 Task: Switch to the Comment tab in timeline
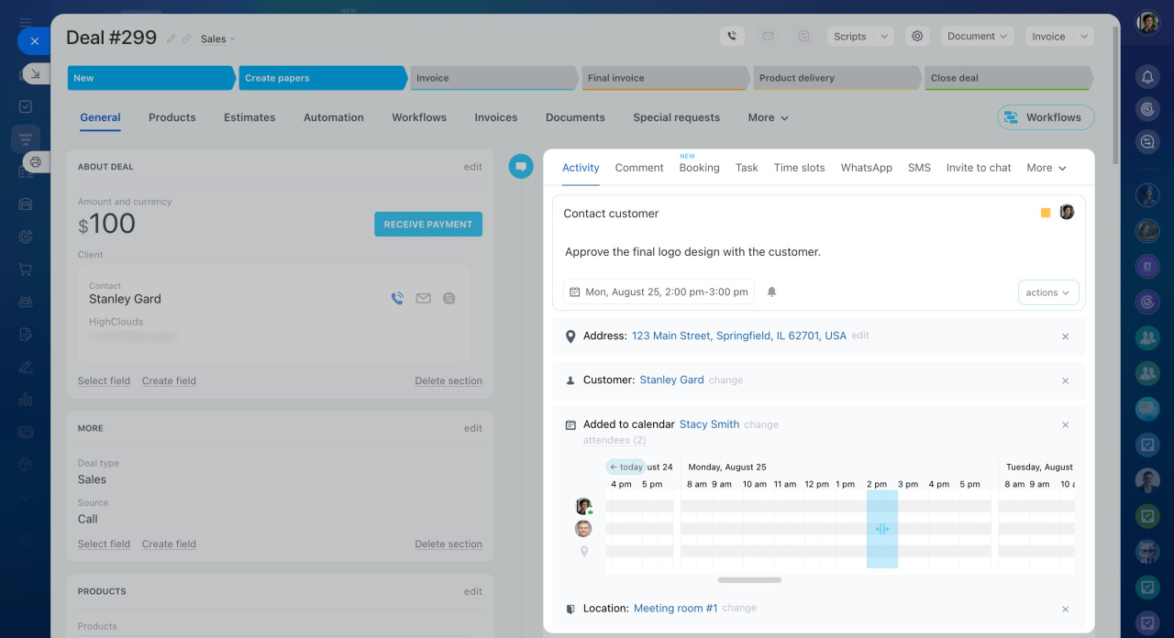click(x=639, y=168)
